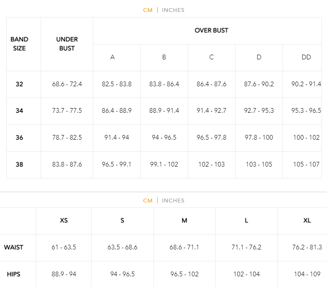Viewport: 327px width, 287px height.
Task: Select band size 38 row label
Action: 19,164
